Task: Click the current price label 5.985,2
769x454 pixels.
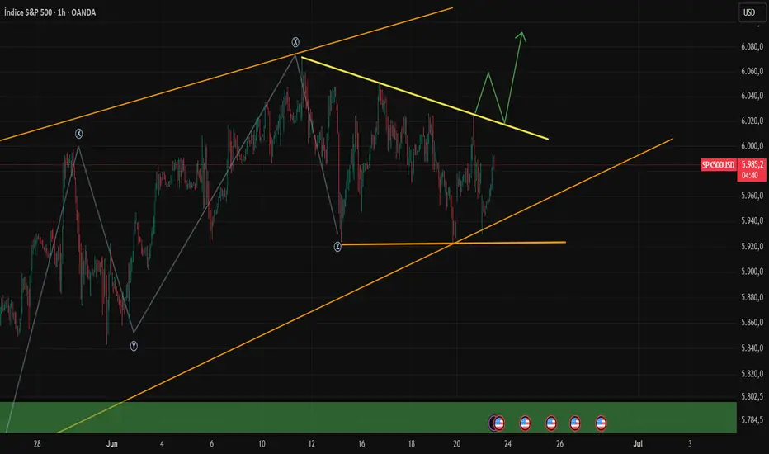Action: (x=752, y=164)
